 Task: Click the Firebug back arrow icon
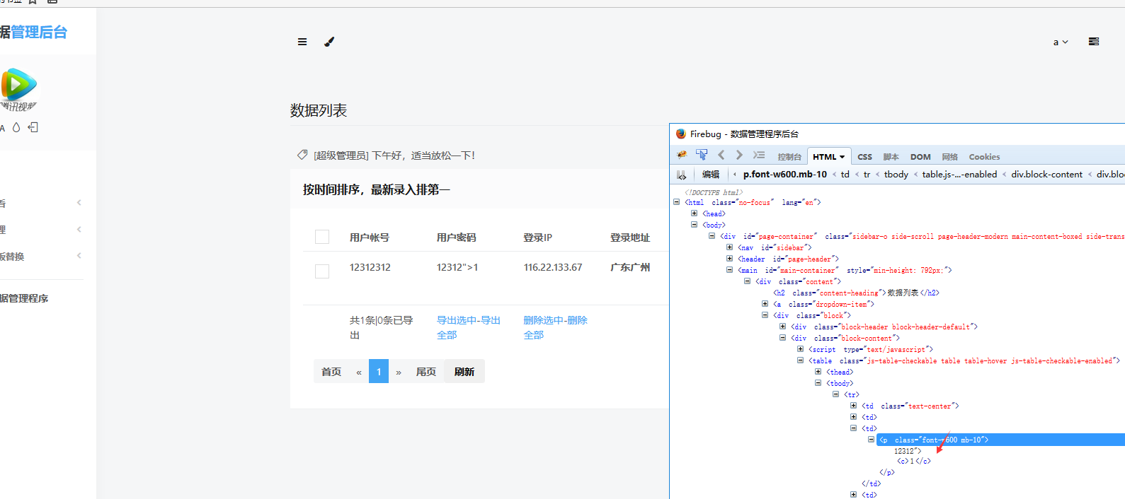pyautogui.click(x=721, y=155)
